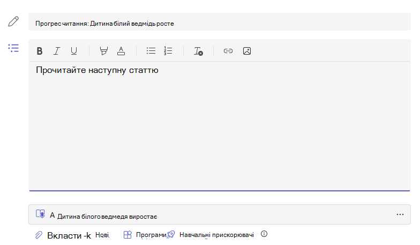Click the info circle icon

[x=264, y=234]
